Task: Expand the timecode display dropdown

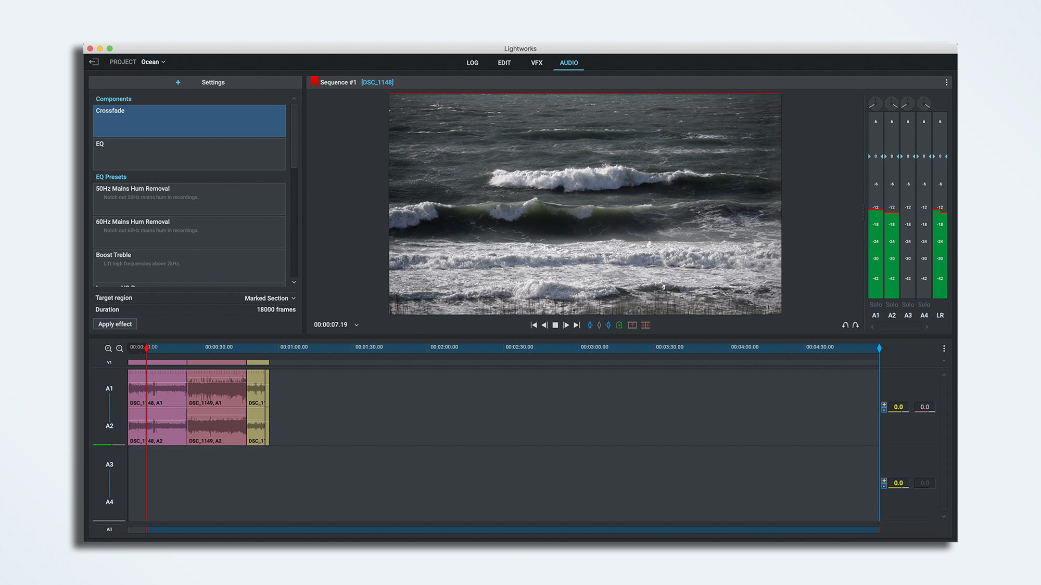Action: (357, 325)
